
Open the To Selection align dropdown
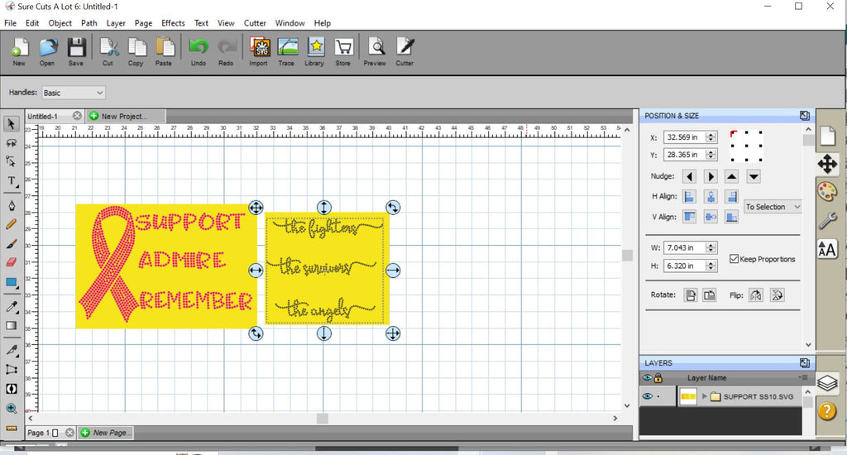pyautogui.click(x=773, y=207)
